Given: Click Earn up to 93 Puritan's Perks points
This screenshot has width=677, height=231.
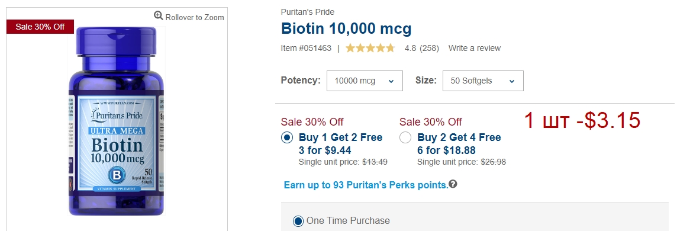Looking at the screenshot, I should [x=366, y=185].
